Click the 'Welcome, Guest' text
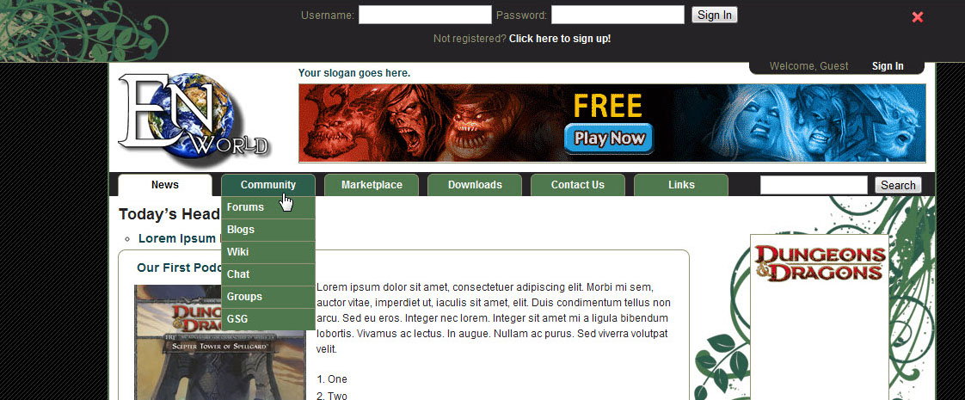Viewport: 965px width, 400px height. (808, 66)
